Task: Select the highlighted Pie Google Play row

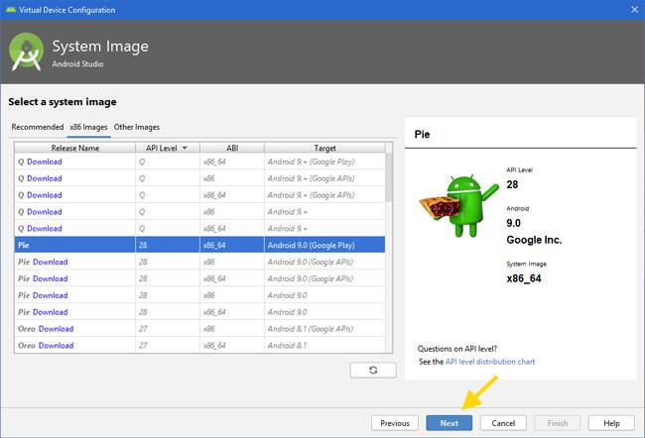Action: [x=199, y=245]
